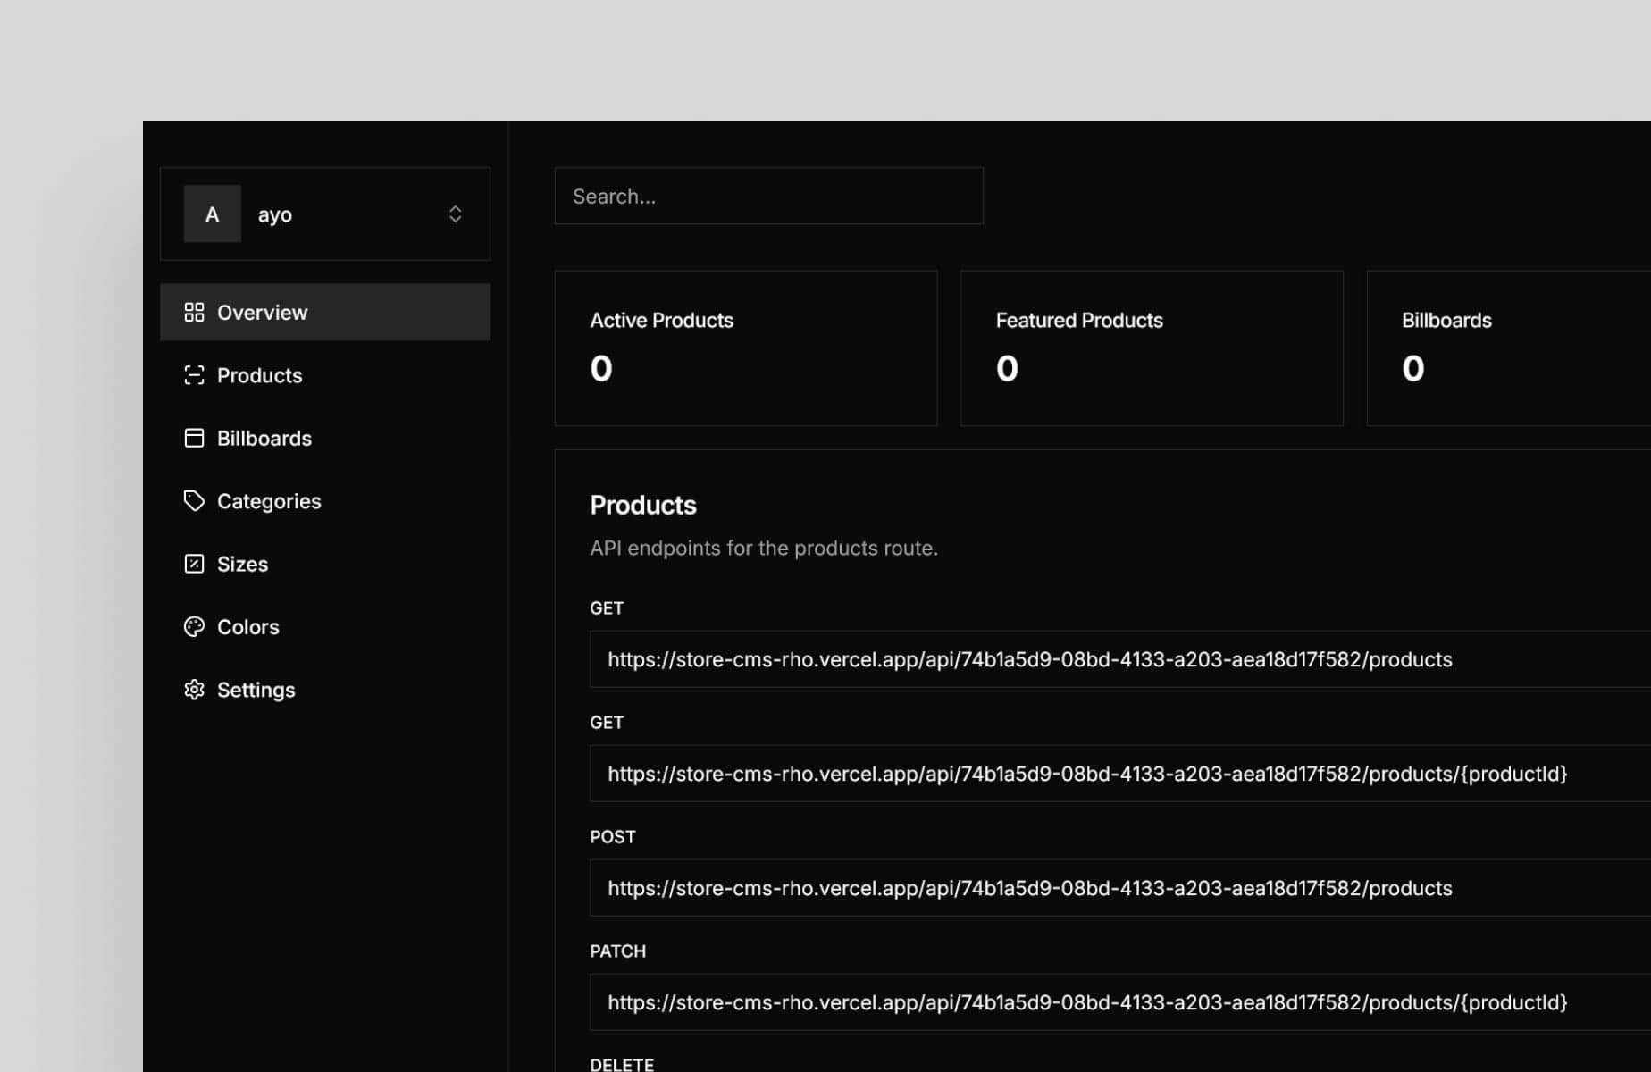Screen dimensions: 1651x1072
Task: Click the 'A' store avatar icon
Action: click(x=212, y=214)
